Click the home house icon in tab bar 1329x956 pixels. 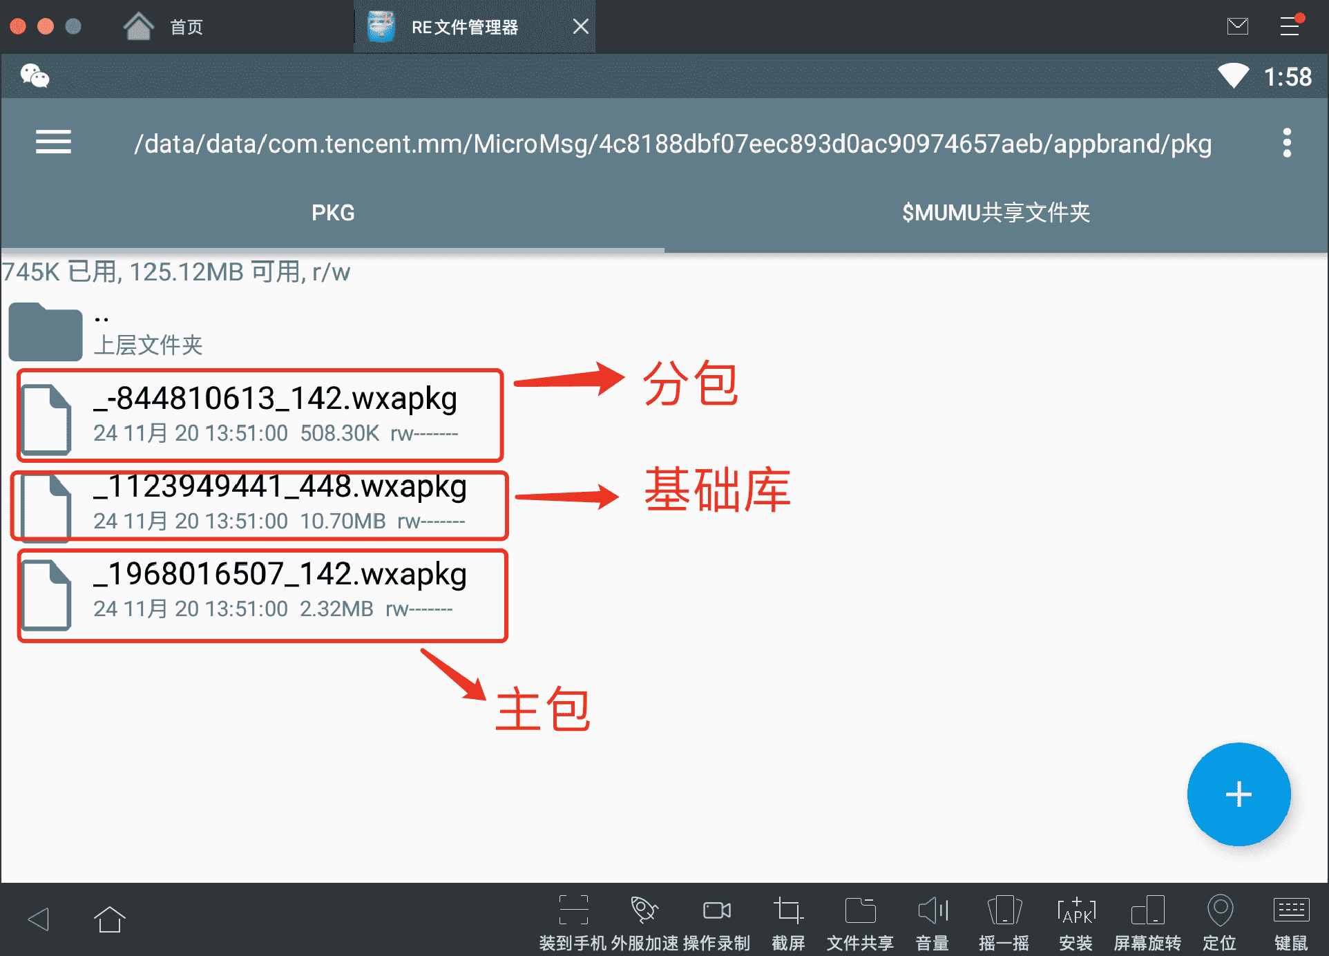[x=138, y=26]
